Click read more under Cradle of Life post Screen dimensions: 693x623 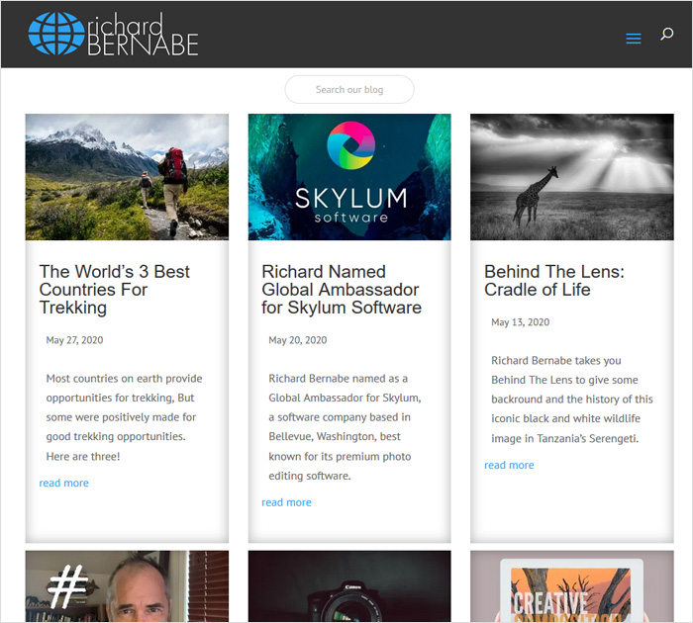coord(509,465)
